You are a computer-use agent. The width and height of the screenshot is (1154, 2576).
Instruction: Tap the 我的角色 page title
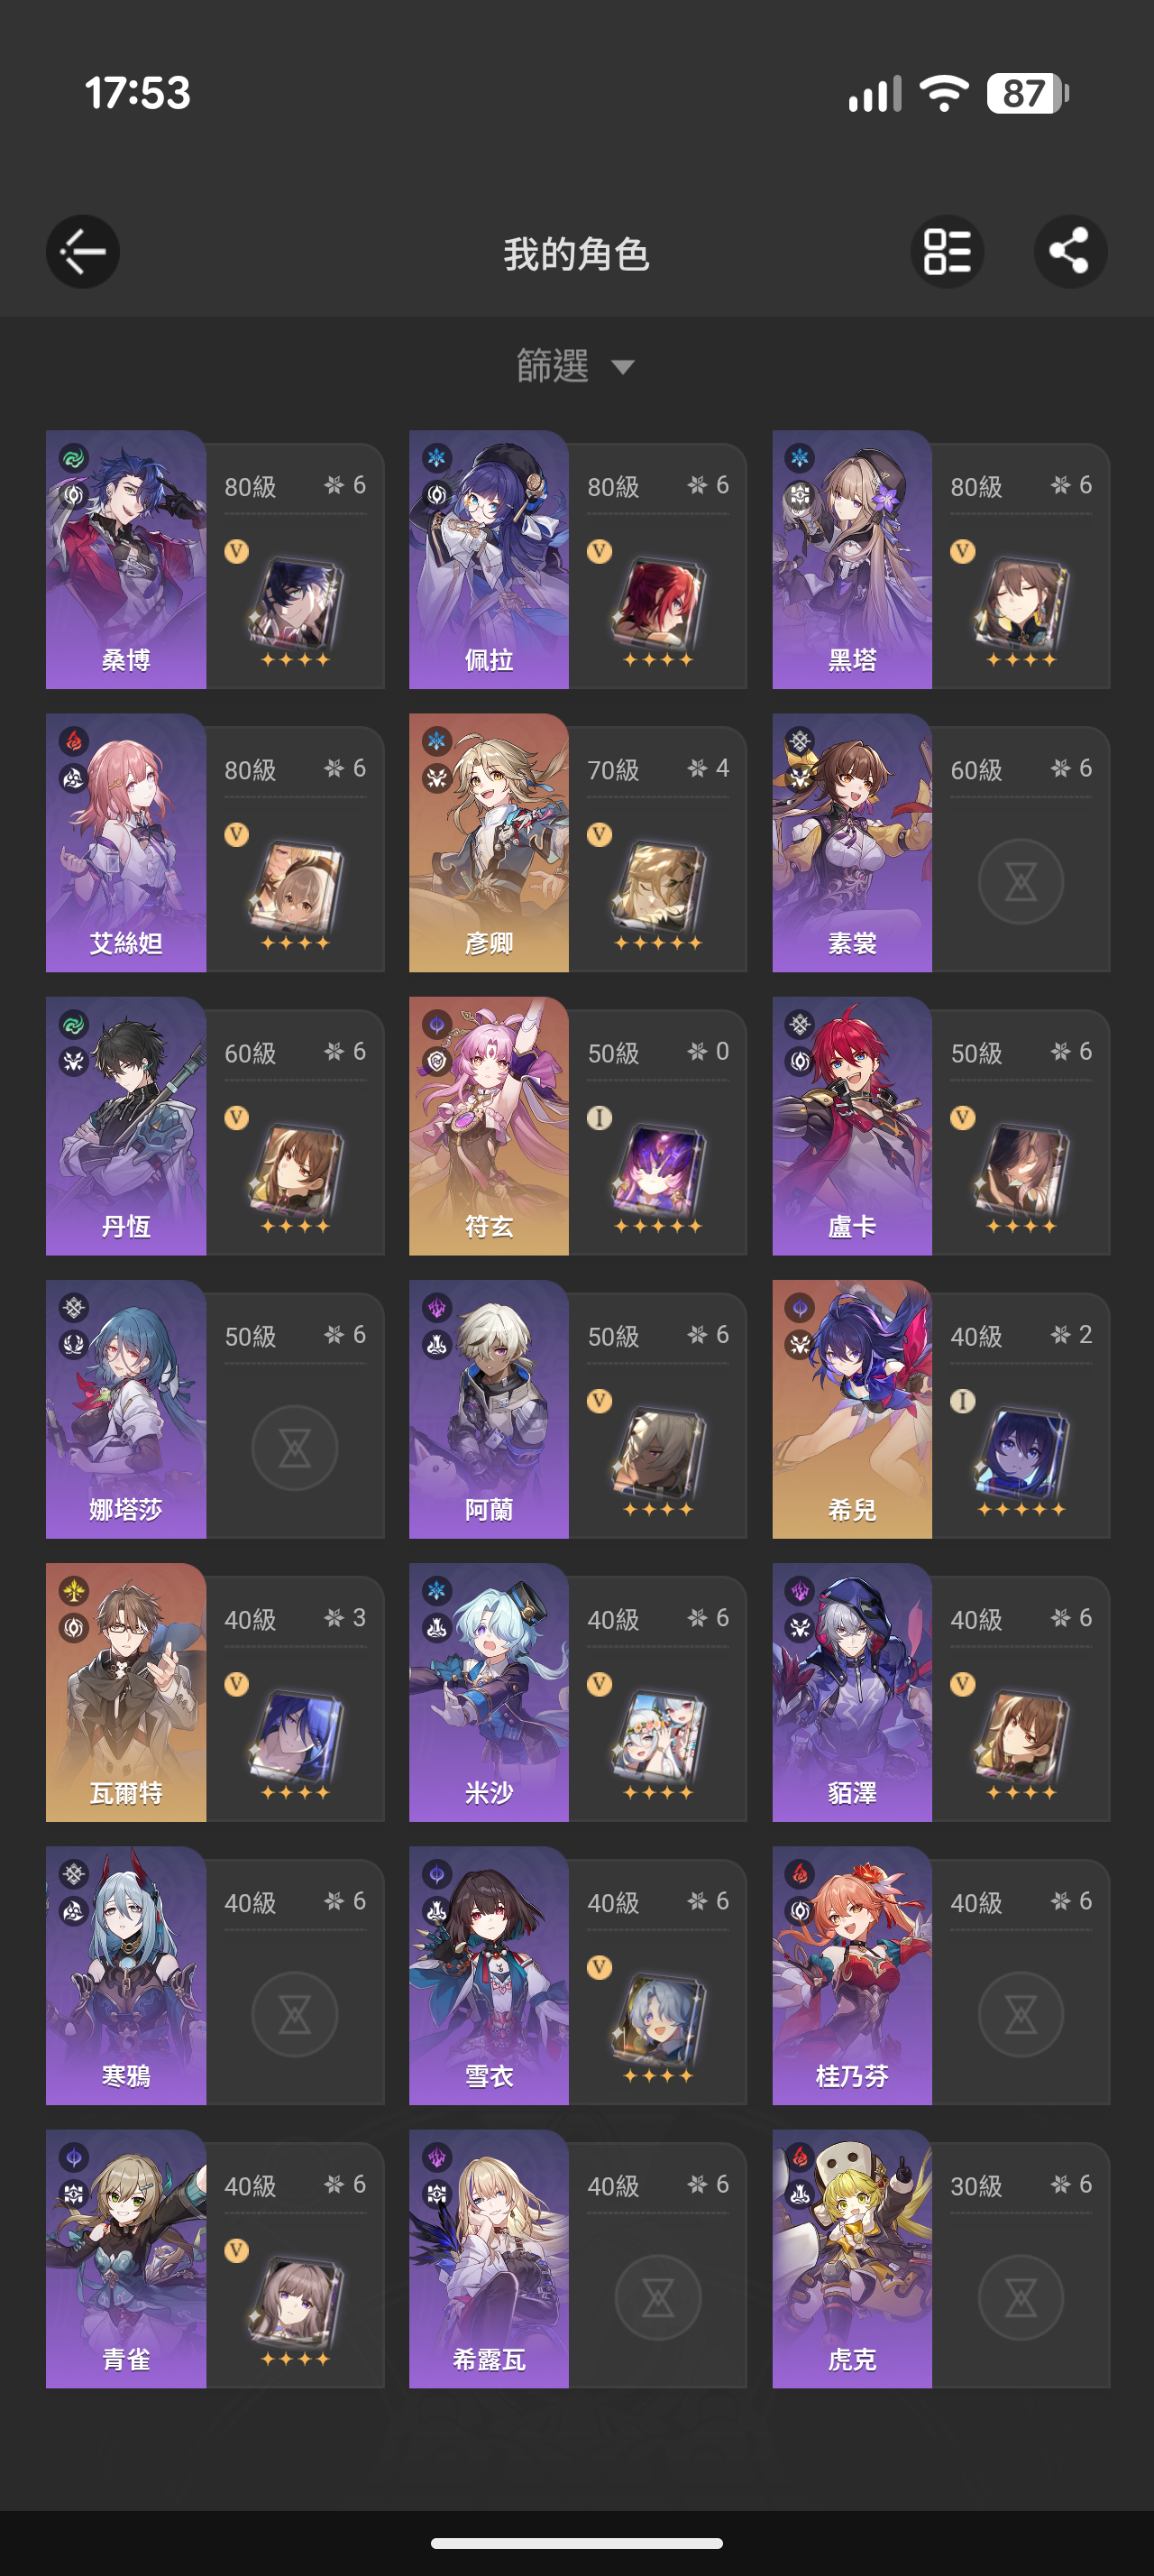[576, 254]
